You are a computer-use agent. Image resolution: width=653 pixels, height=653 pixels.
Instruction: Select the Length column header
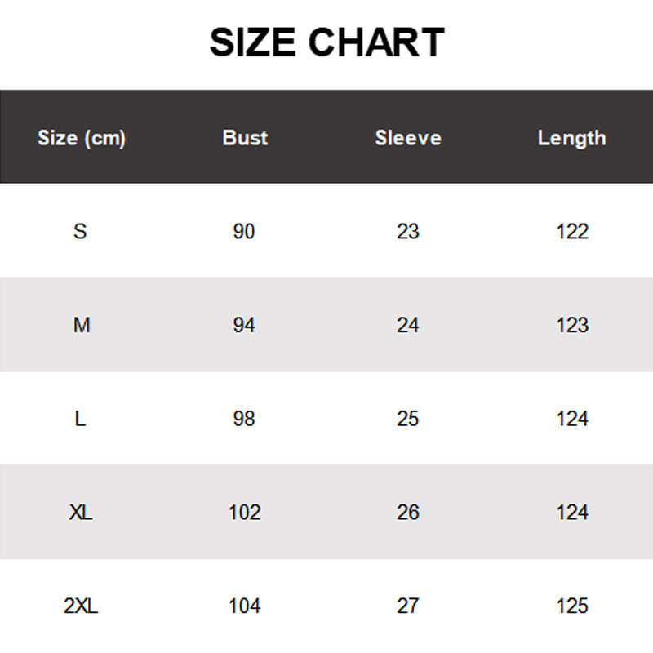(571, 138)
